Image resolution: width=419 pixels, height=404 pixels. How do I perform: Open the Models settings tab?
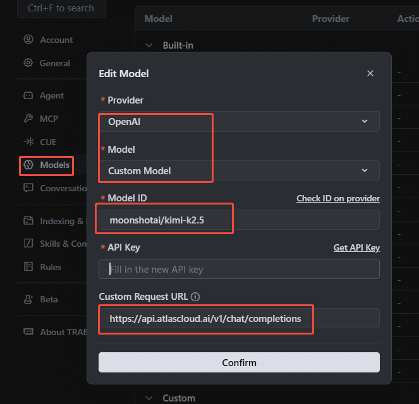click(47, 165)
